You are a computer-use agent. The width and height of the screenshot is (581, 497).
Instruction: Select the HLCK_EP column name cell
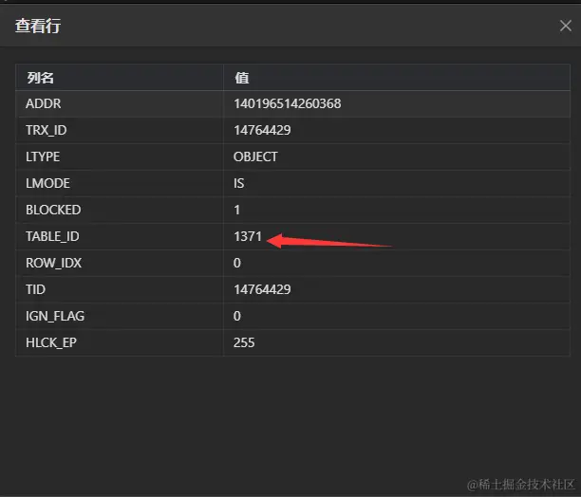(120, 342)
